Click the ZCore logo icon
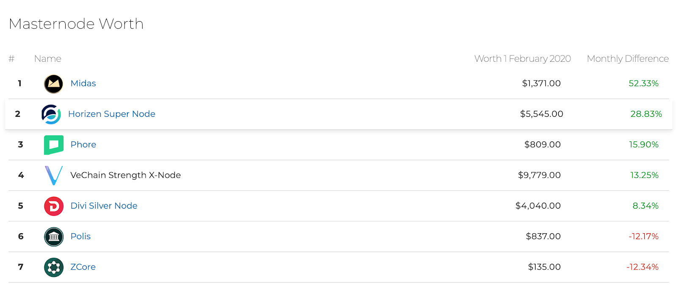 coord(54,267)
